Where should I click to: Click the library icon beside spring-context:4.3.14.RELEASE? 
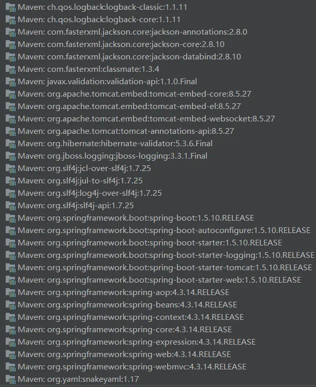point(10,317)
